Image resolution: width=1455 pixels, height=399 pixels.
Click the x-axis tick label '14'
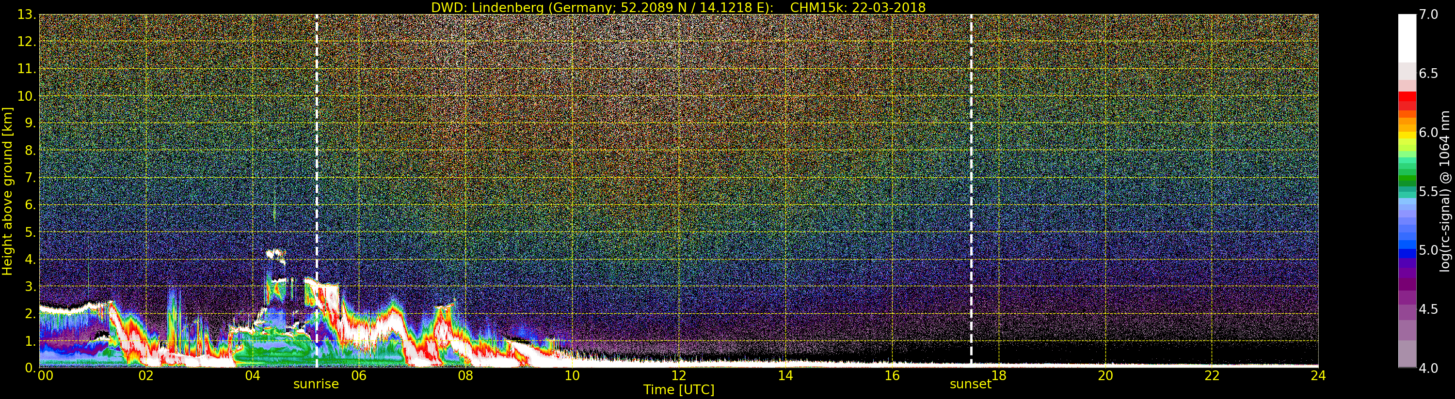[x=785, y=376]
